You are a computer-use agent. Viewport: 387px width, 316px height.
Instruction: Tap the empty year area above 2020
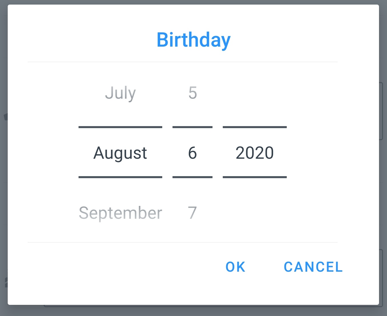click(254, 93)
